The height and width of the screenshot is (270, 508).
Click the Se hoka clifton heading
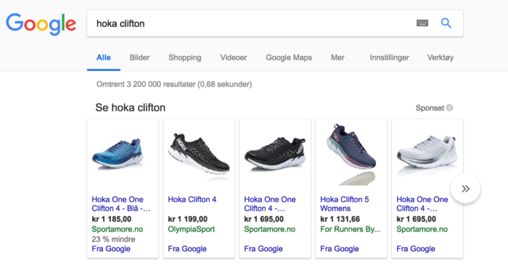pyautogui.click(x=131, y=108)
